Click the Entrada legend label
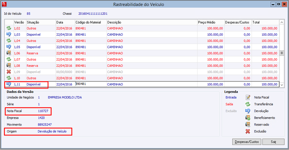 click(x=231, y=97)
